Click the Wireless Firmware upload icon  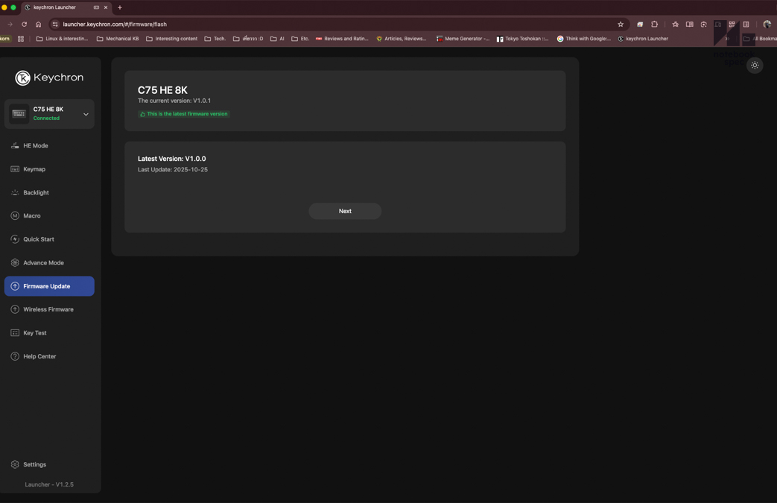point(15,309)
